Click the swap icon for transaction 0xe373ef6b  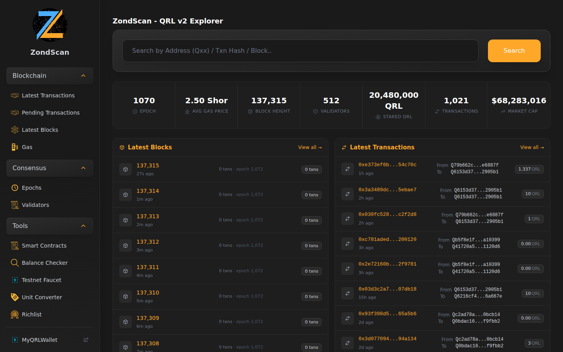pos(348,169)
